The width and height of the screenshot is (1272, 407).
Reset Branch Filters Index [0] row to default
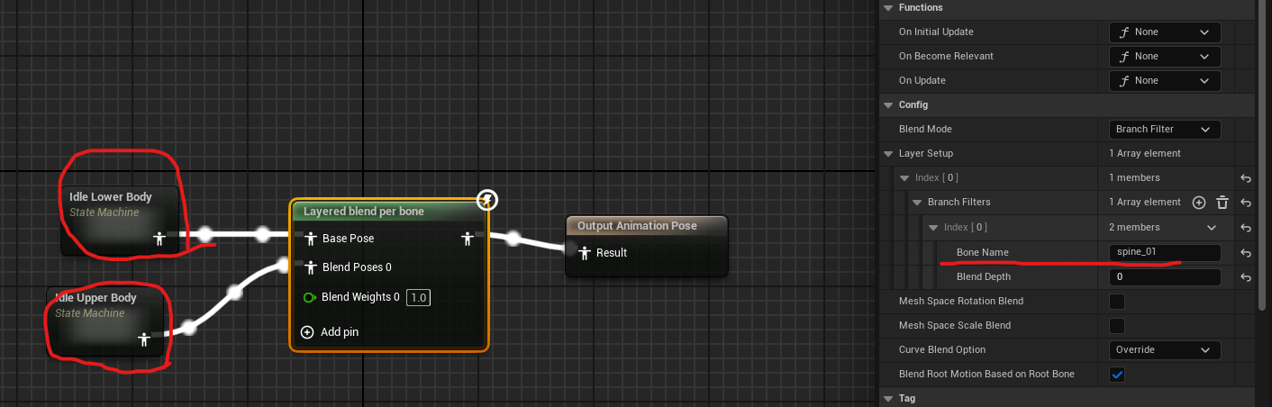pos(1246,228)
